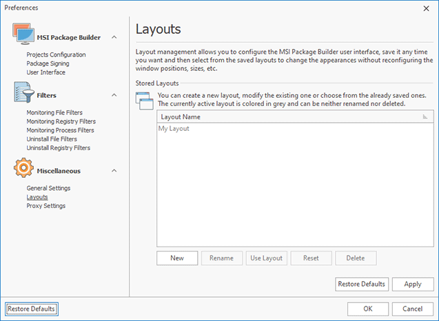This screenshot has width=439, height=321.
Task: Click the Stored Layouts windows icon
Action: [145, 101]
